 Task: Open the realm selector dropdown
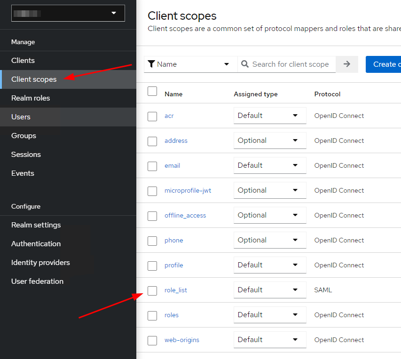68,13
